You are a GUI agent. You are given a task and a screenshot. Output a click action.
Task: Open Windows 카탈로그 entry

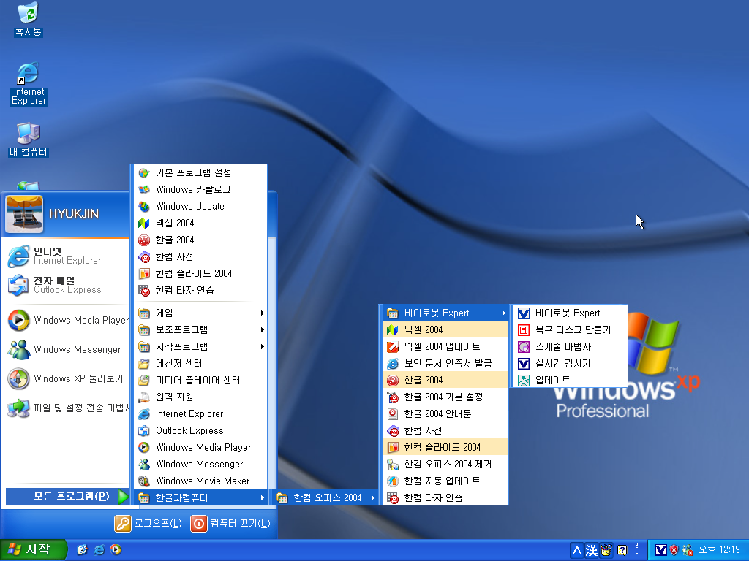click(x=199, y=189)
